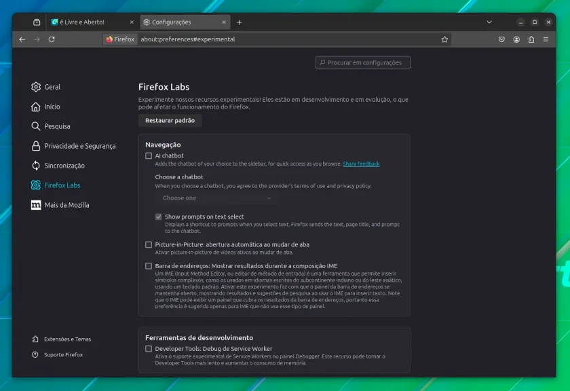570x391 pixels.
Task: Close the Configurações tab
Action: coord(224,22)
